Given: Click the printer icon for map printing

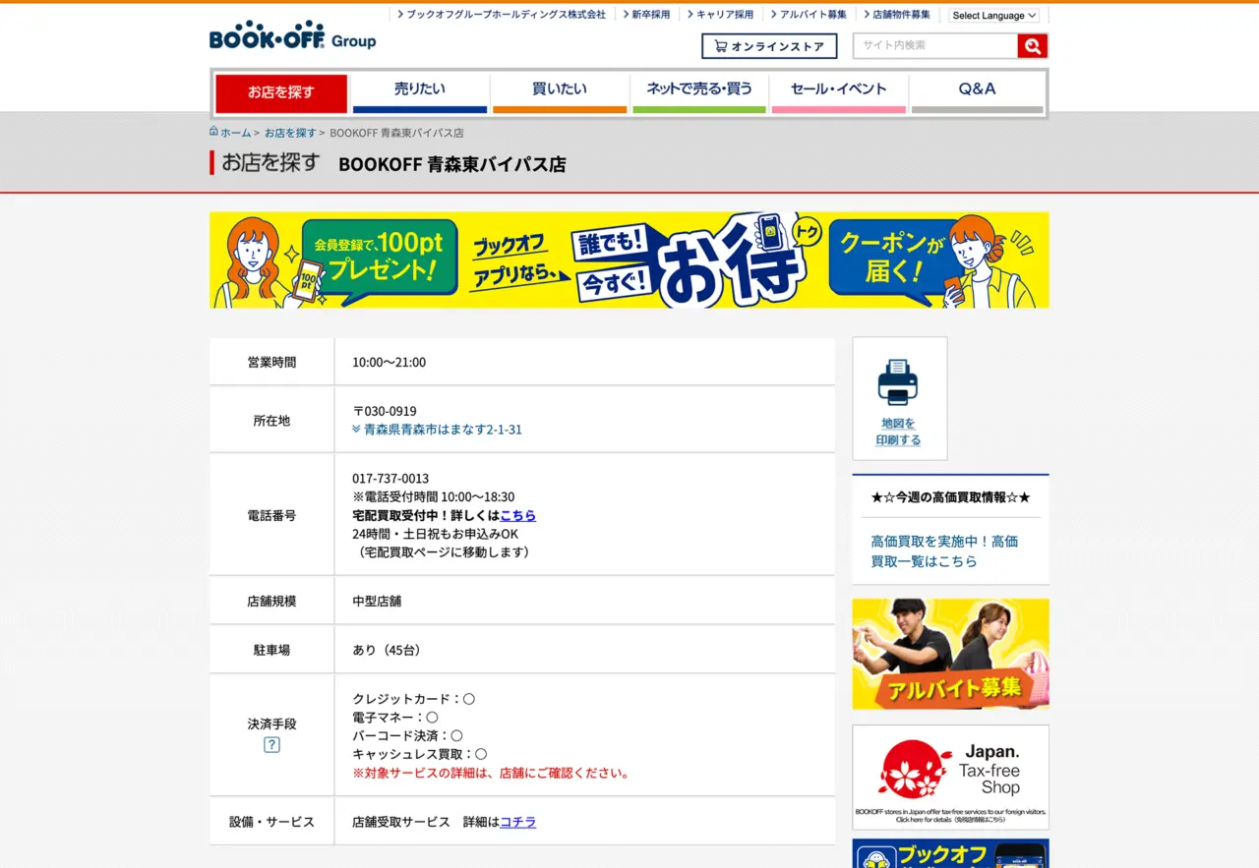Looking at the screenshot, I should (x=898, y=382).
